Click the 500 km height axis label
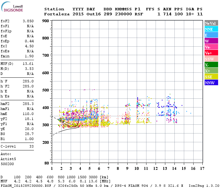The width and height of the screenshot is (220, 188). (46, 90)
